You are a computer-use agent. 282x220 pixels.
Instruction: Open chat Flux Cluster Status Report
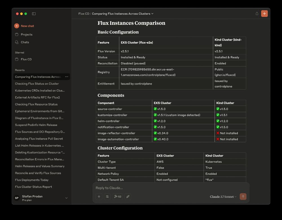pos(34,187)
